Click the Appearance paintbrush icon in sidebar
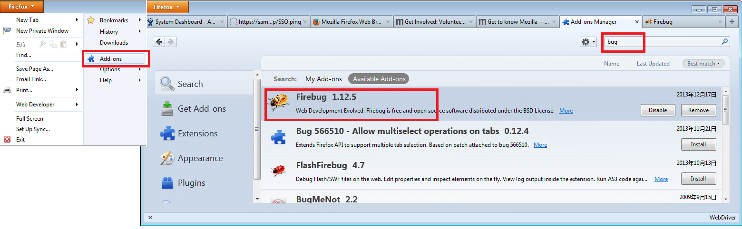The image size is (742, 229). pyautogui.click(x=167, y=158)
